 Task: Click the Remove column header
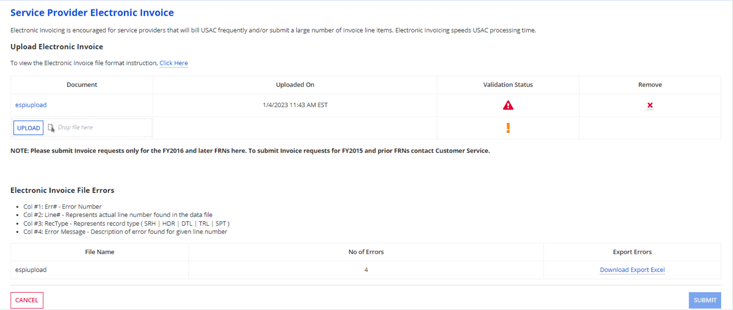[x=650, y=85]
